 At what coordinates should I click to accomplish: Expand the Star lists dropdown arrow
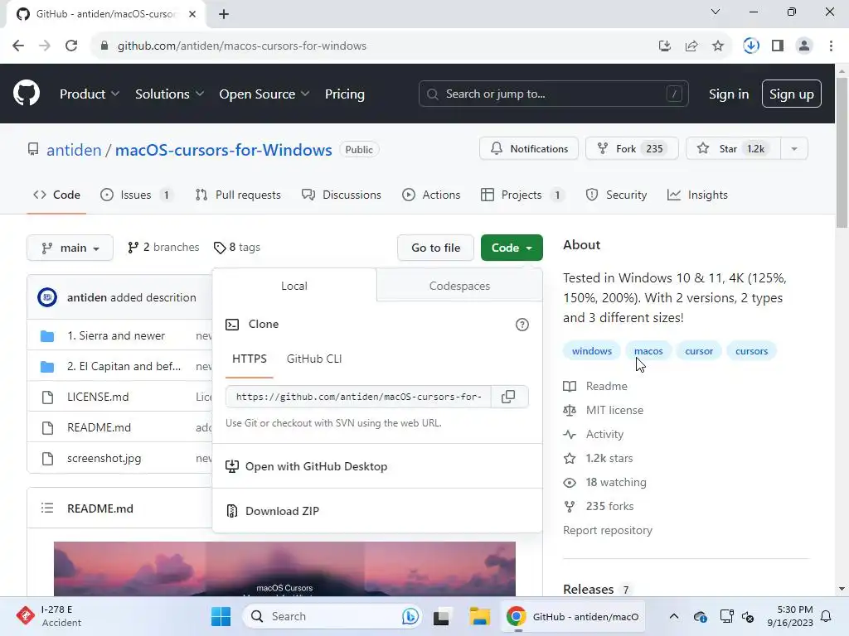pyautogui.click(x=794, y=149)
